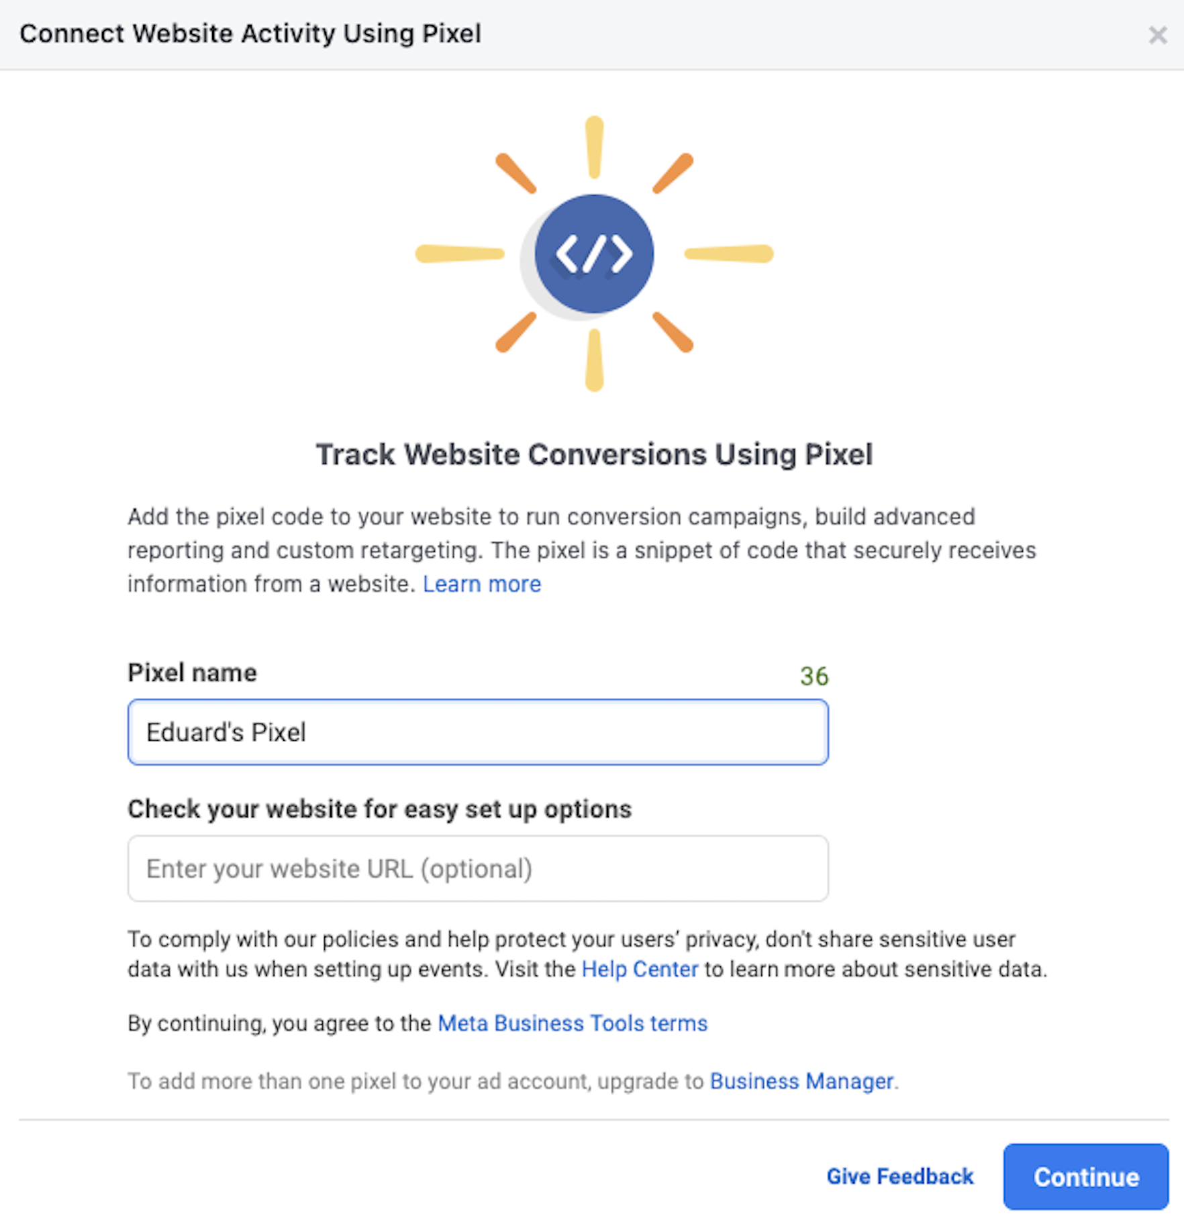
Task: Follow the Business Manager link
Action: click(801, 1081)
